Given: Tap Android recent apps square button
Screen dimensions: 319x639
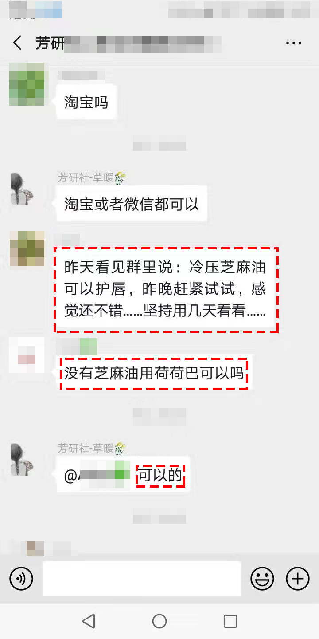Looking at the screenshot, I should click(x=230, y=621).
